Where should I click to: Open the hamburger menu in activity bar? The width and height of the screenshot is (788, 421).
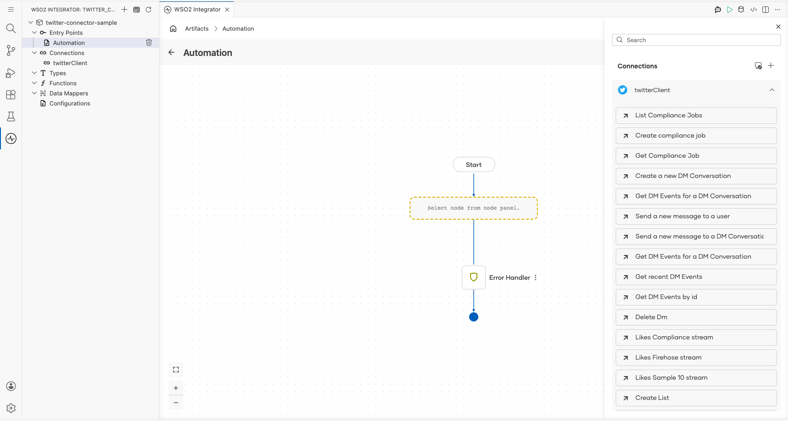[x=11, y=9]
